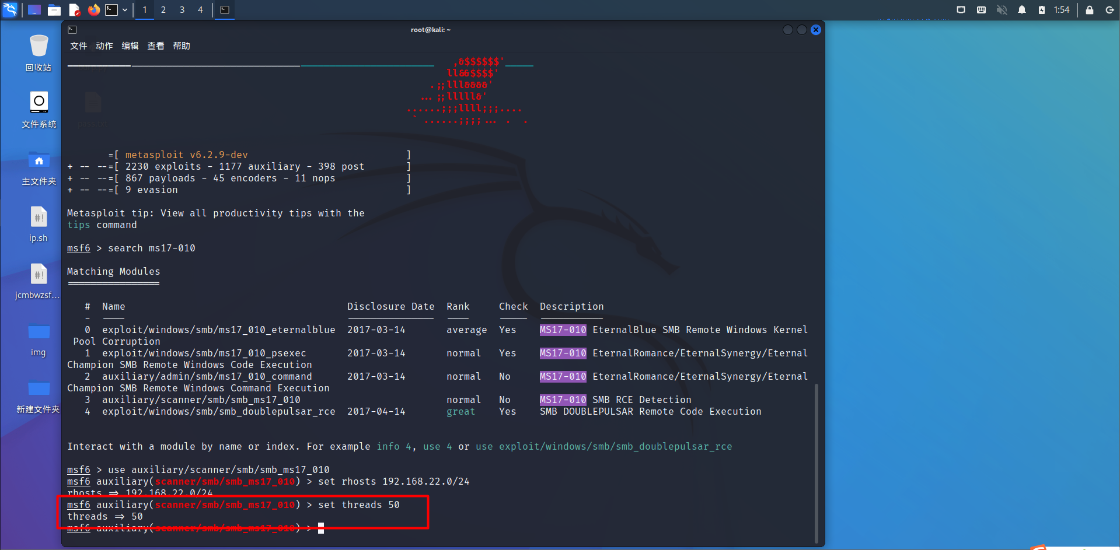This screenshot has width=1120, height=550.
Task: Click the 'Disclosure Date' column header
Action: [391, 307]
